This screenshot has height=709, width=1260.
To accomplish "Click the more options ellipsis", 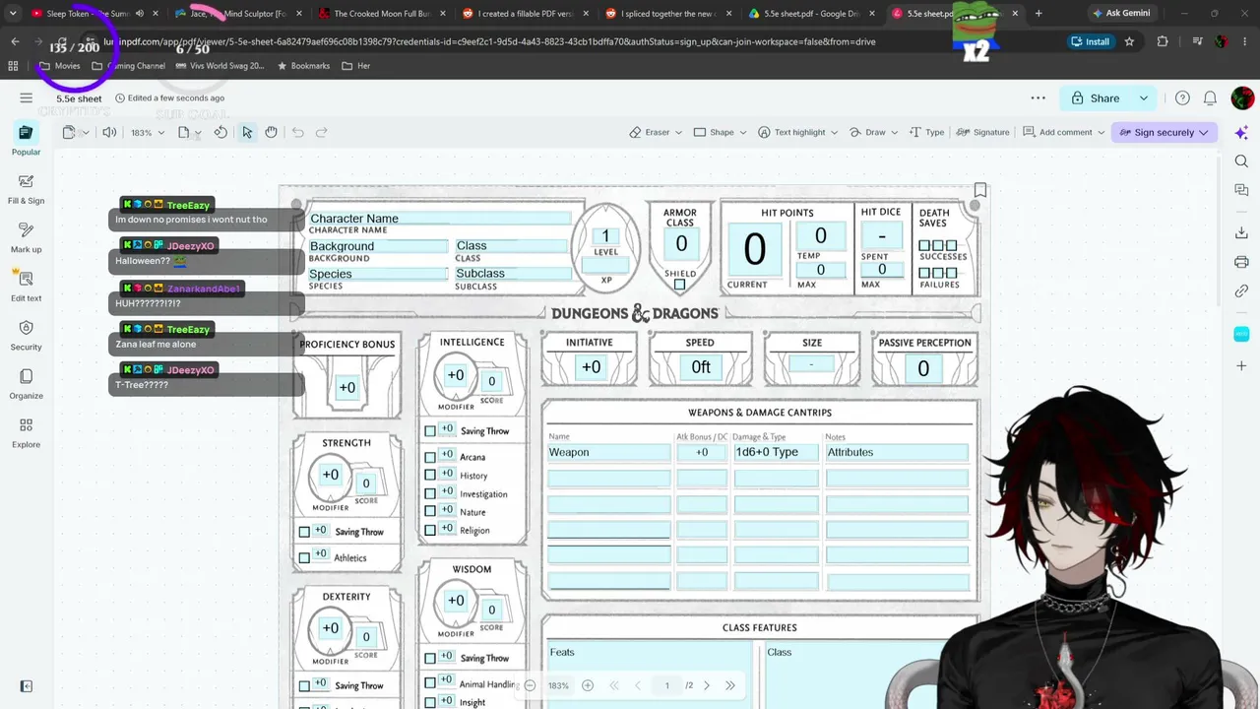I will (1039, 98).
